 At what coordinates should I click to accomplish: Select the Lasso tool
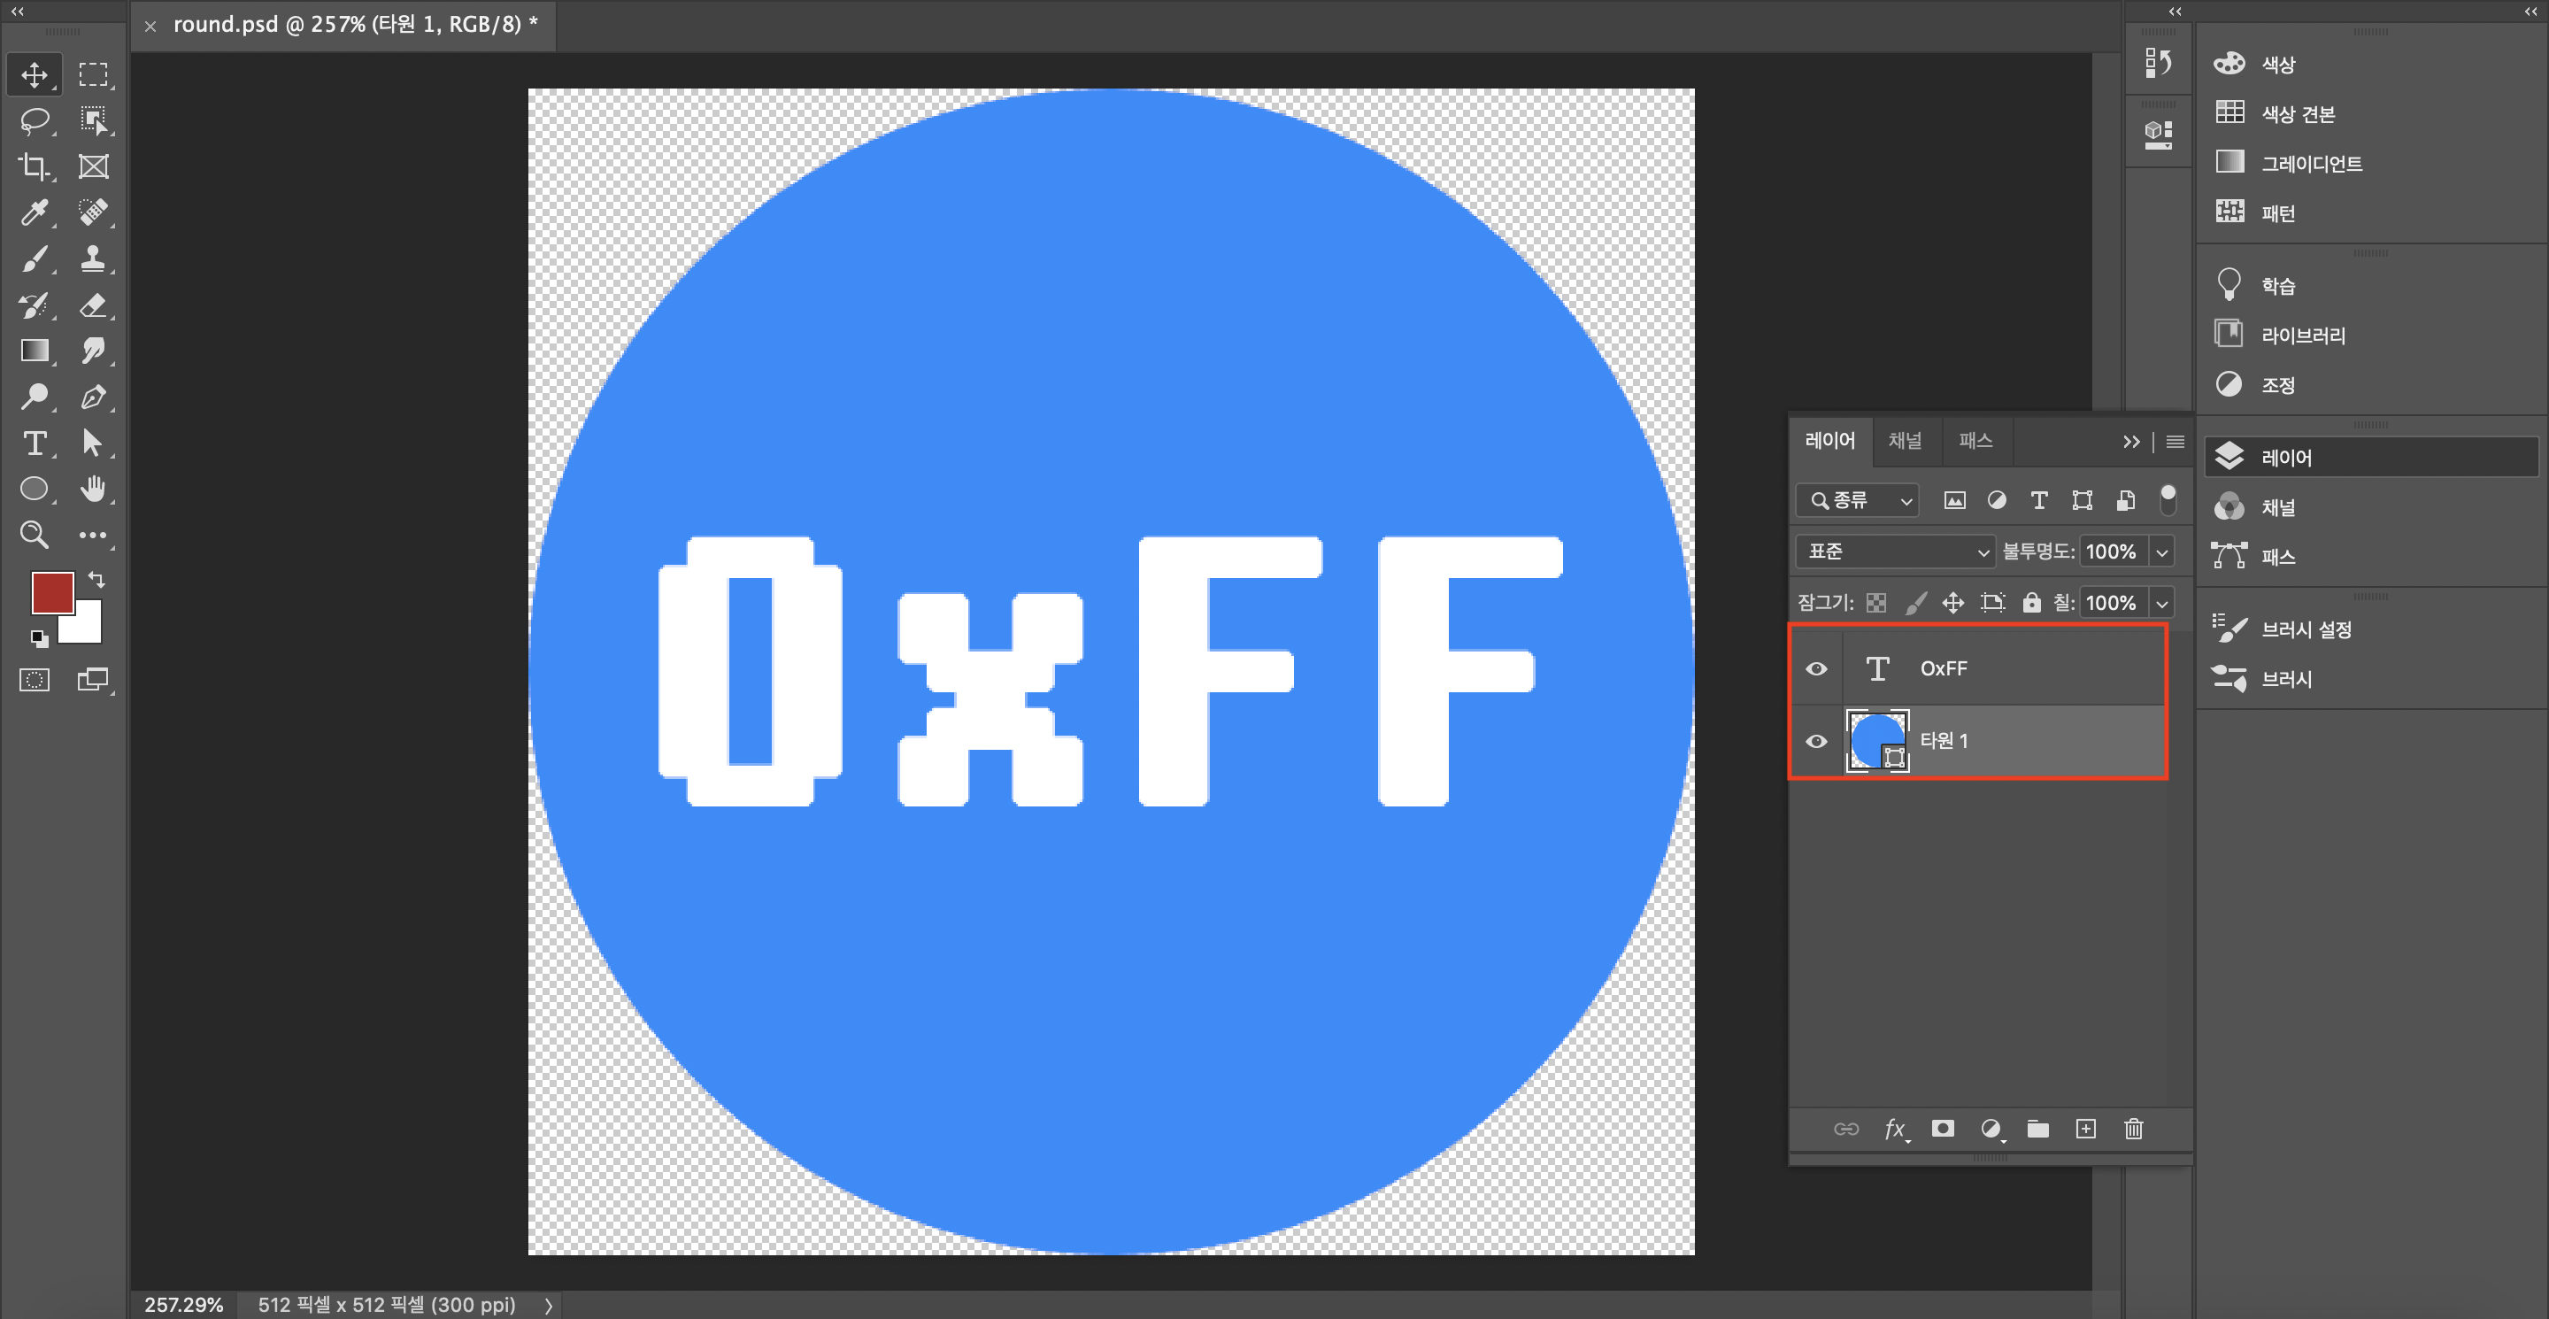click(x=35, y=120)
